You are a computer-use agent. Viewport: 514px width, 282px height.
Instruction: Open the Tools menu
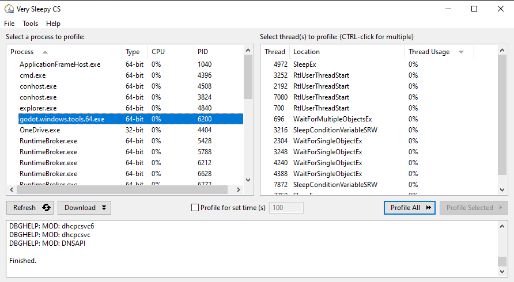coord(30,24)
